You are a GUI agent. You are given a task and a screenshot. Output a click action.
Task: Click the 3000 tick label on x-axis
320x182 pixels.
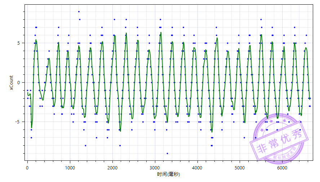[155, 168]
